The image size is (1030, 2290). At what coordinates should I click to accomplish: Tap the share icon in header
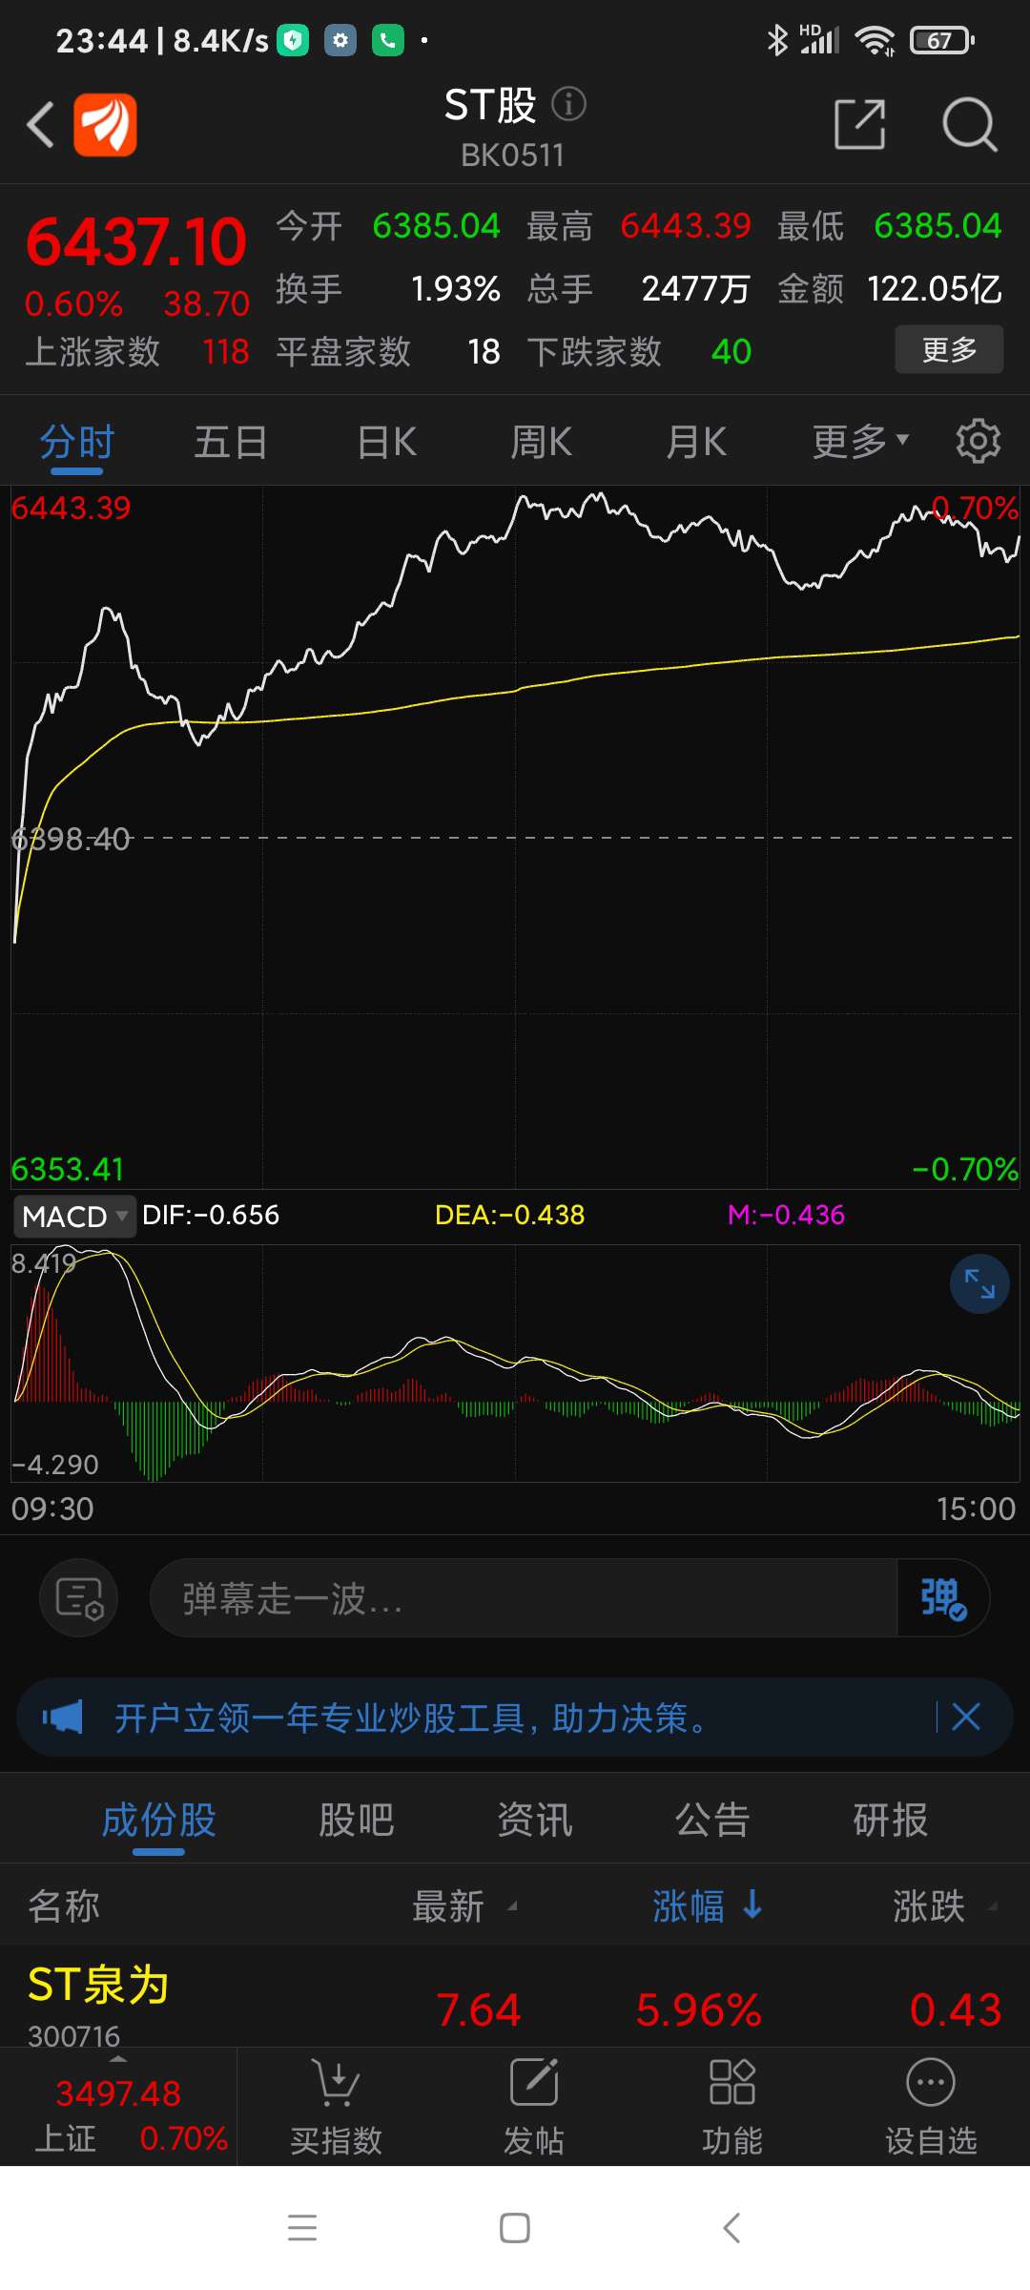pyautogui.click(x=859, y=124)
